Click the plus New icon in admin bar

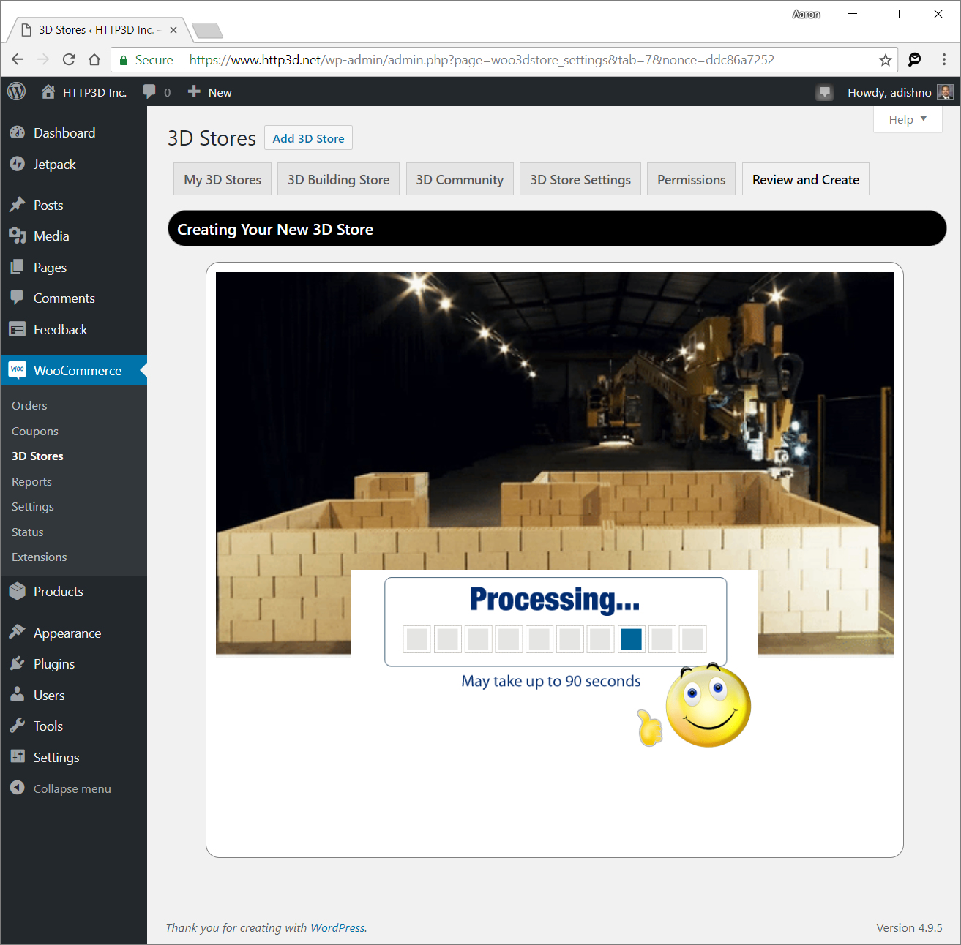[x=194, y=91]
